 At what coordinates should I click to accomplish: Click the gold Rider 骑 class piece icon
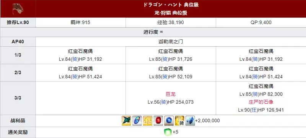pyautogui.click(x=179, y=121)
